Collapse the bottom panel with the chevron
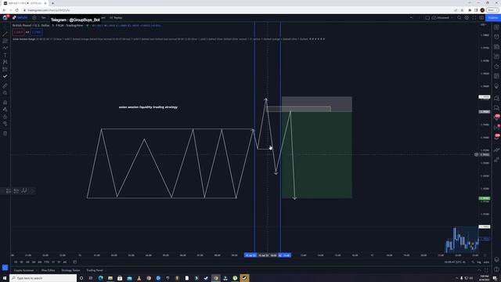The image size is (501, 282). tap(479, 270)
